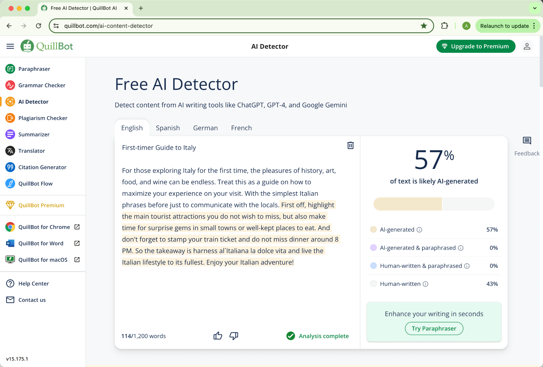Click into the essay text area

pyautogui.click(x=231, y=216)
